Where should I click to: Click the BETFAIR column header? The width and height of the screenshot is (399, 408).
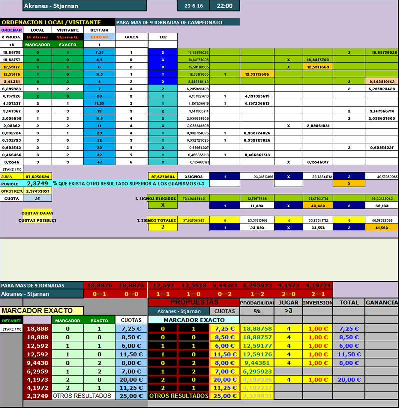coord(99,30)
